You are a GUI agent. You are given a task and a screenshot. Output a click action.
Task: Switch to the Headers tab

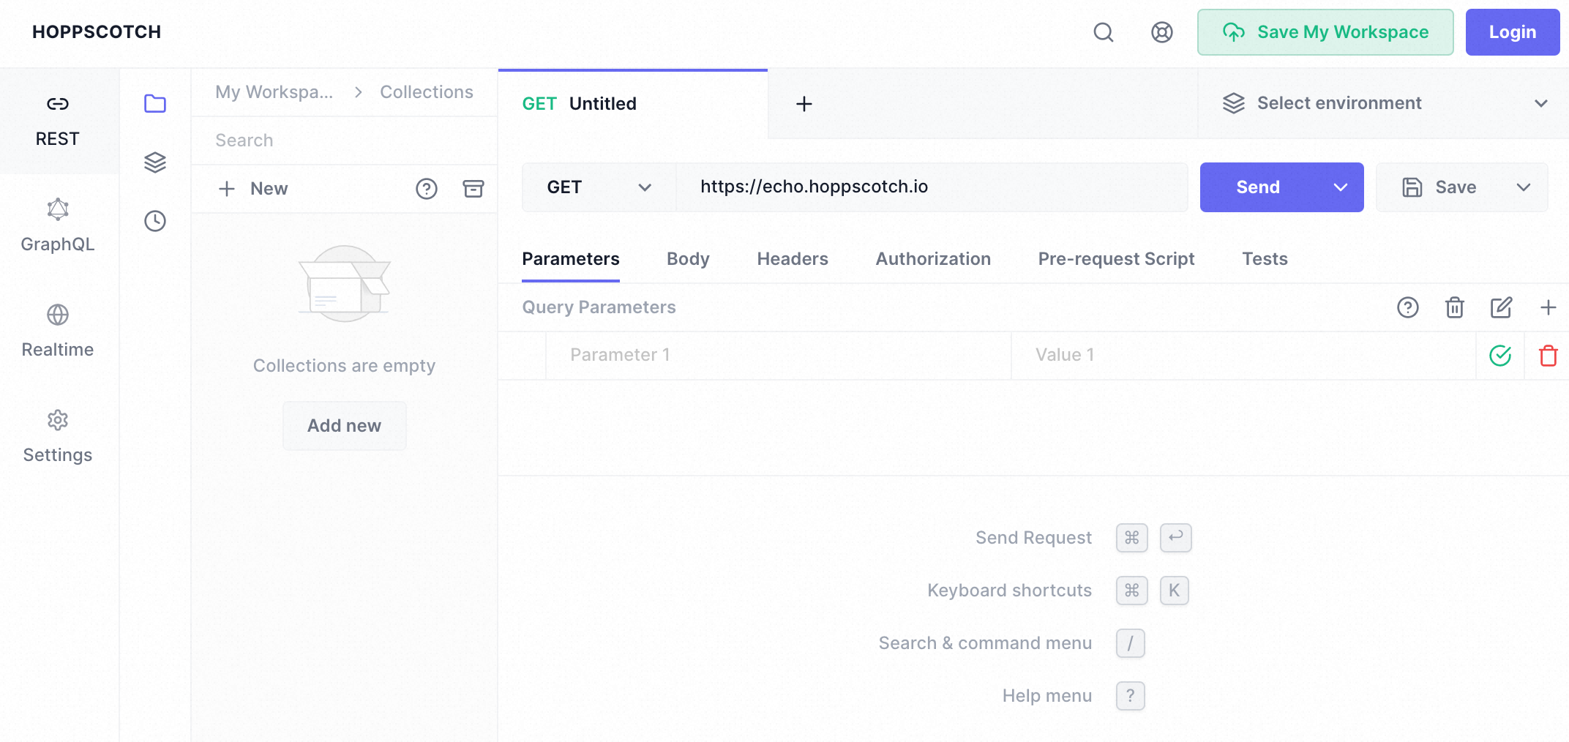click(x=793, y=259)
